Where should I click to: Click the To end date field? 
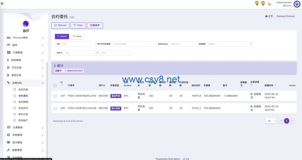(116, 53)
